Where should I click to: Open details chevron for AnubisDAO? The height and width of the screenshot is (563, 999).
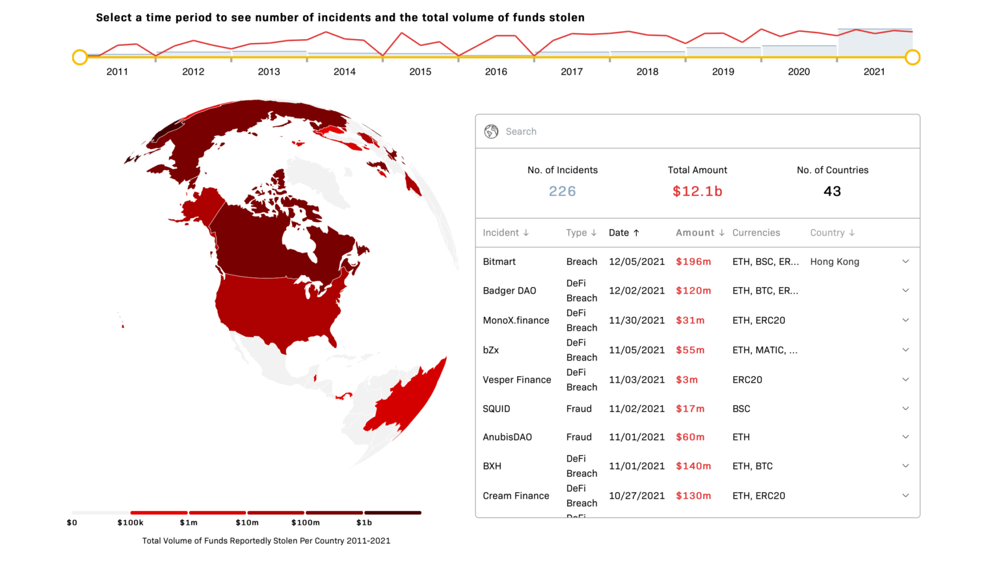click(905, 437)
